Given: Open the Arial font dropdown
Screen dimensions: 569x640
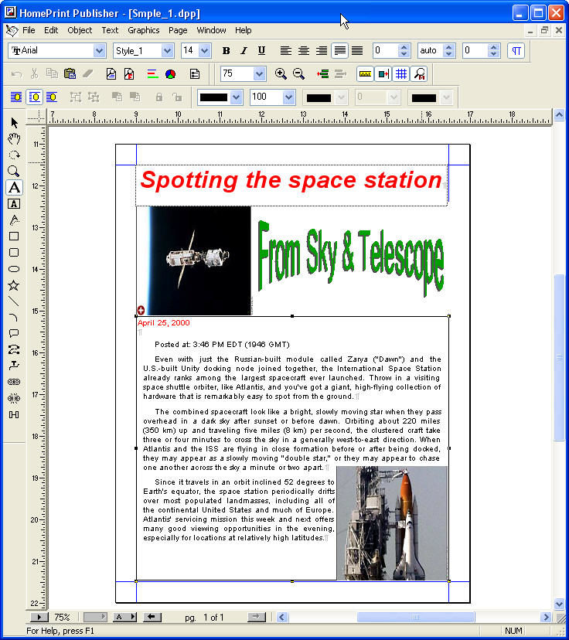Looking at the screenshot, I should (x=99, y=50).
